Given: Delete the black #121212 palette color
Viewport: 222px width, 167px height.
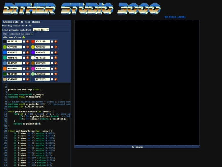Looking at the screenshot, I should pos(28,42).
